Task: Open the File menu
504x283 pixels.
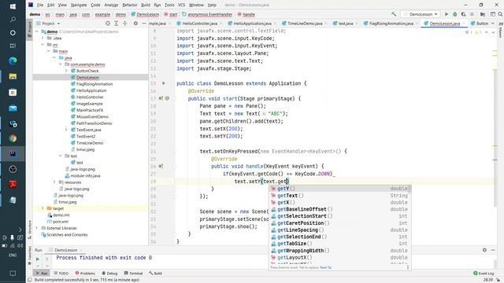Action: [x=40, y=5]
